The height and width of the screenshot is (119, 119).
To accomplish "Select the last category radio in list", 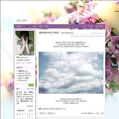I will click(x=17, y=80).
